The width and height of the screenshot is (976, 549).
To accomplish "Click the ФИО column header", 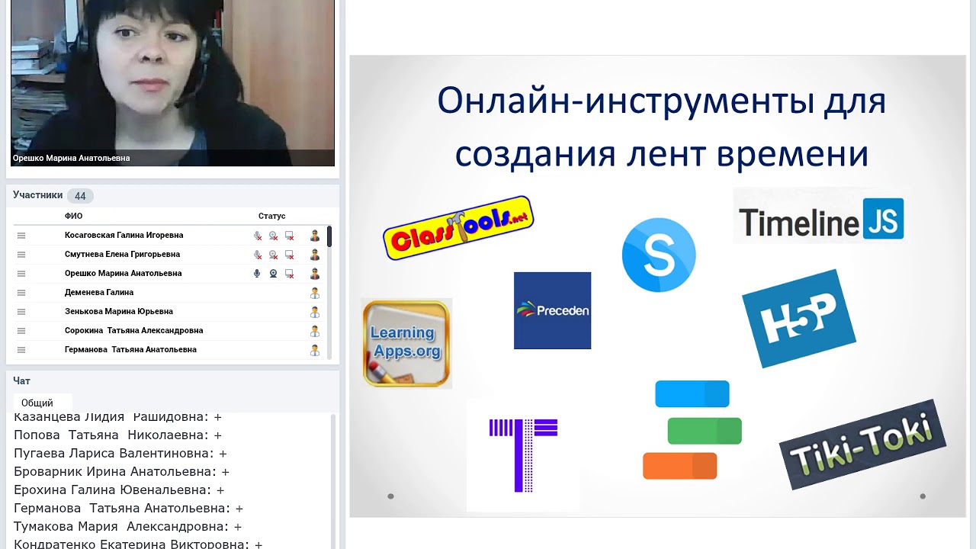I will [73, 216].
